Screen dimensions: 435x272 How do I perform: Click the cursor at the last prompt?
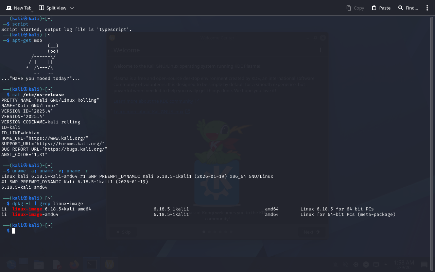point(14,231)
